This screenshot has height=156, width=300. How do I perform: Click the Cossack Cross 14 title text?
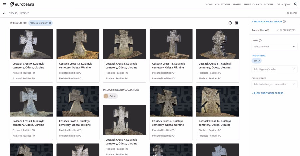(x=215, y=123)
